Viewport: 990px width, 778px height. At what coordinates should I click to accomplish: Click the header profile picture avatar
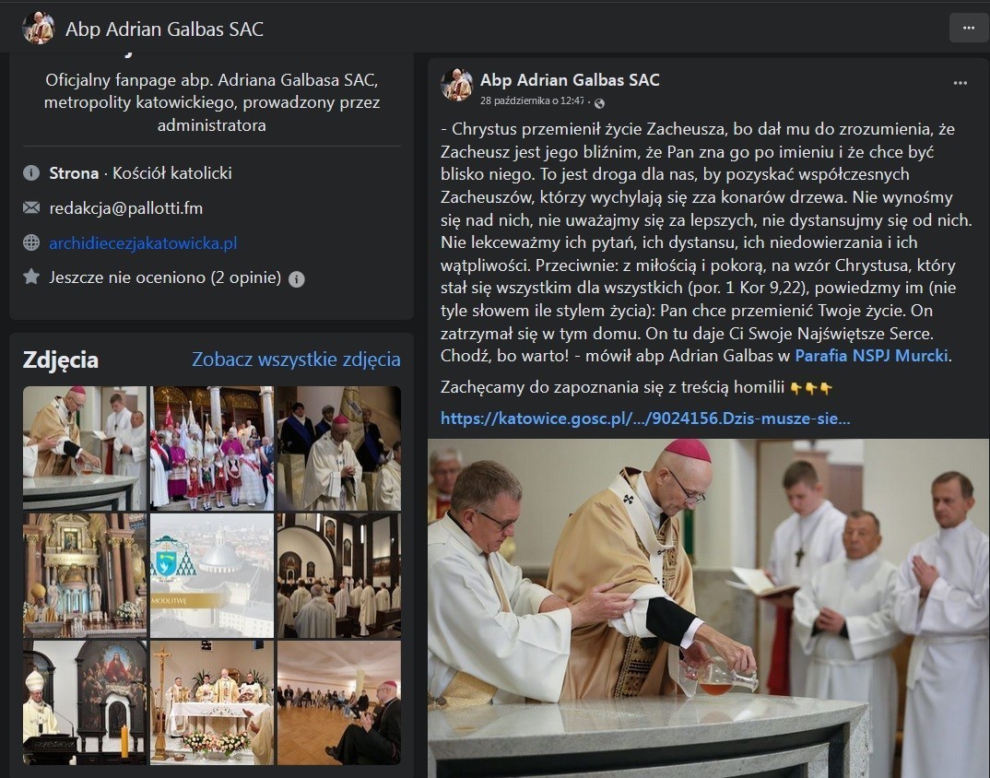(x=39, y=29)
